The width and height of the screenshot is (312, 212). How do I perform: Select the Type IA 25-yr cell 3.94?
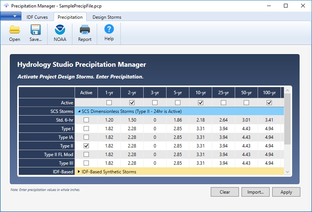[223, 137]
